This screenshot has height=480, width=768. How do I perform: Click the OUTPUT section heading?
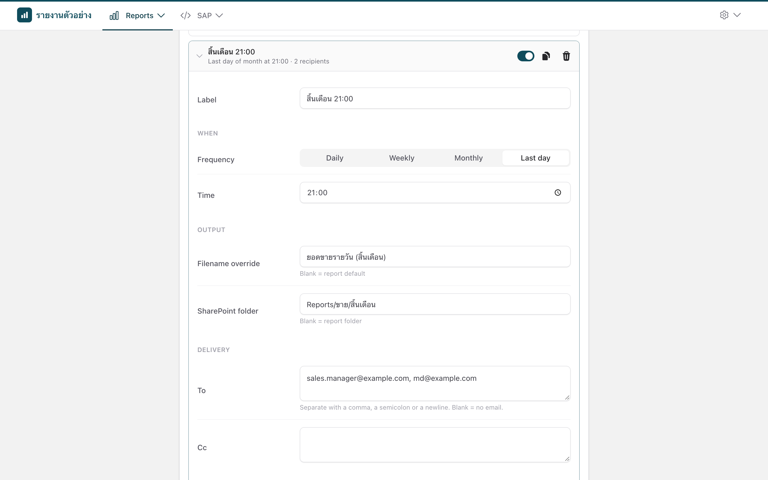[211, 230]
